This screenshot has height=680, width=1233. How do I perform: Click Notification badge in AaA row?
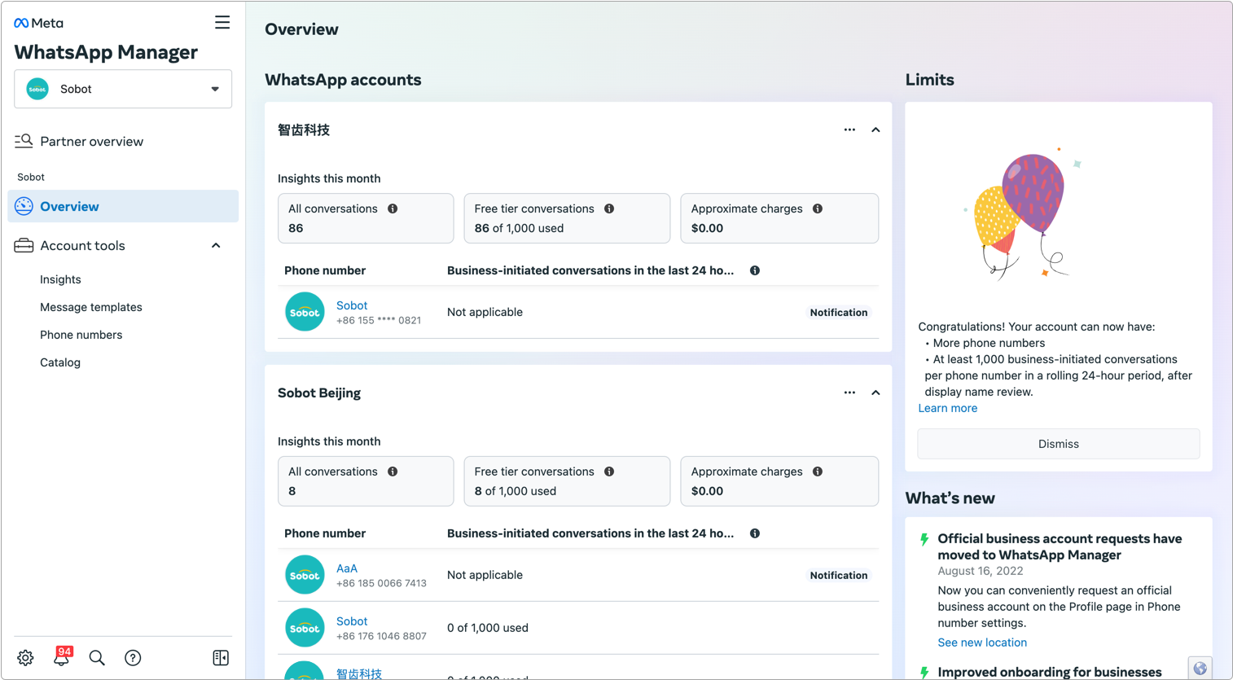click(x=838, y=576)
